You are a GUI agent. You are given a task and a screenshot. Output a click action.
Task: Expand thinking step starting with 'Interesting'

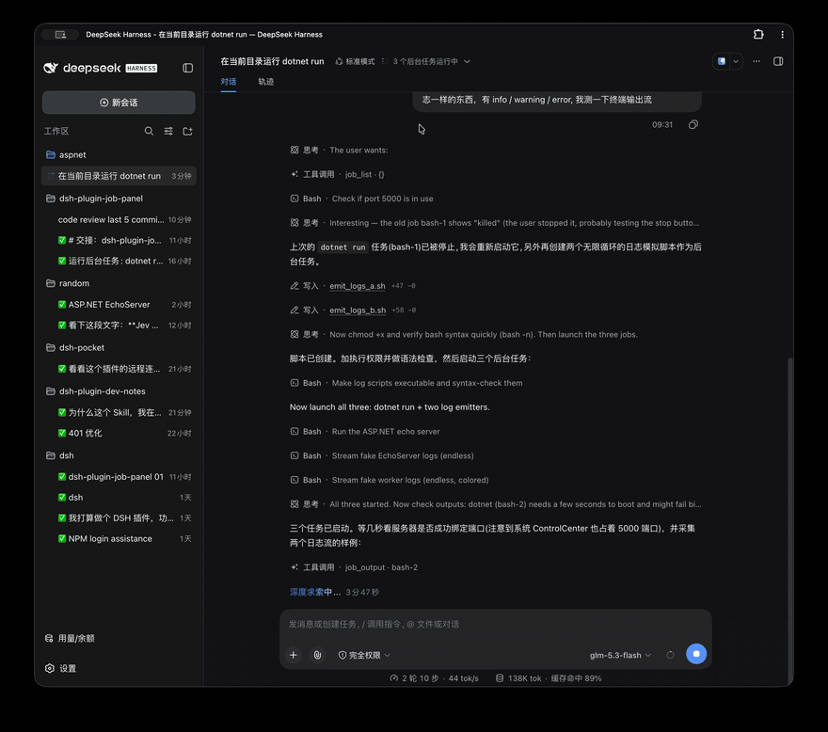tap(495, 223)
